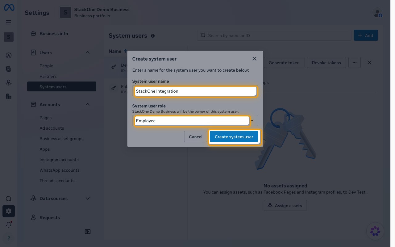Image resolution: width=395 pixels, height=247 pixels.
Task: Click the billing stacked-coins icon in left rail
Action: tap(9, 96)
